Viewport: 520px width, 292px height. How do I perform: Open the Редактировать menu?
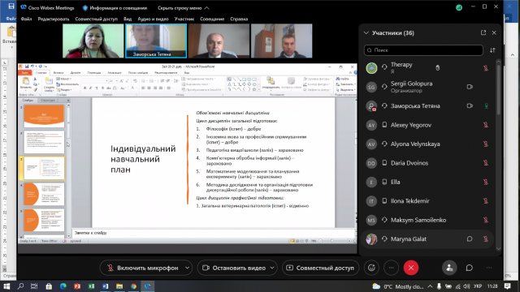point(54,19)
